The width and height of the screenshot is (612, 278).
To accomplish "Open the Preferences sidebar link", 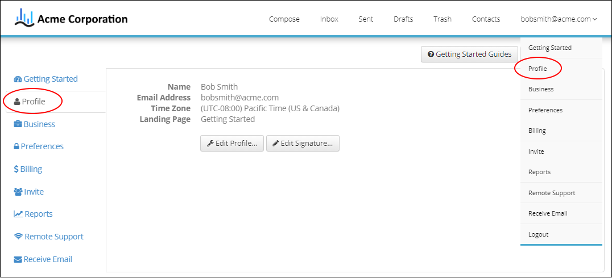I will 39,147.
